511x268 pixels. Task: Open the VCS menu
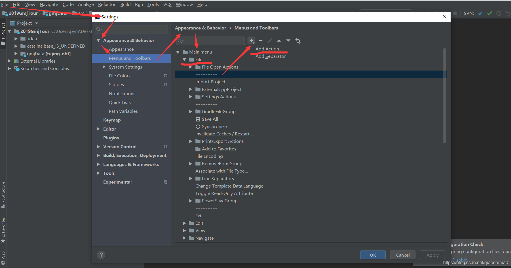(167, 4)
